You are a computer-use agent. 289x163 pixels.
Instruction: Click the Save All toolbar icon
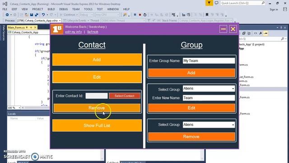pos(37,15)
